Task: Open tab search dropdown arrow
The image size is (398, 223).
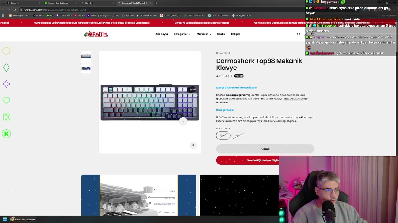Action: tap(2, 3)
